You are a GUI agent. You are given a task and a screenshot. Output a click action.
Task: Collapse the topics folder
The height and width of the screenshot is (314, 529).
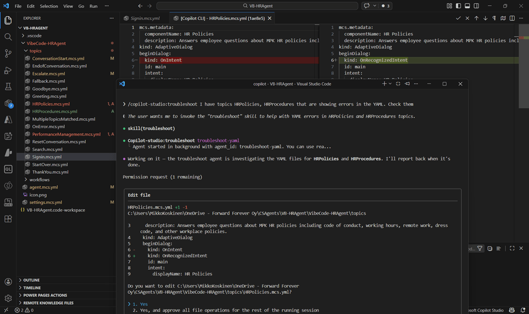pos(35,51)
